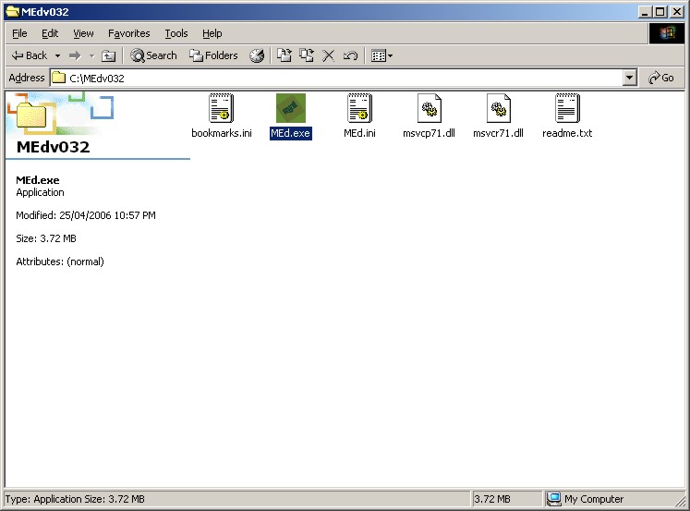Click the MEdv032 folder heading
The image size is (690, 511).
click(54, 147)
